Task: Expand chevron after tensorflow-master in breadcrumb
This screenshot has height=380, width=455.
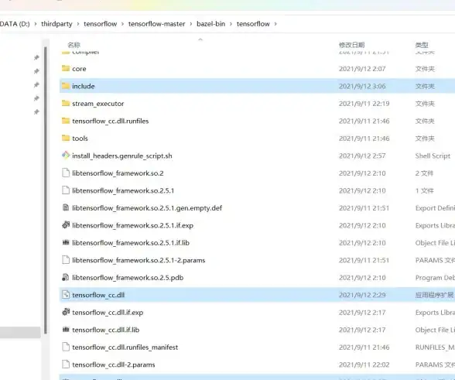Action: coord(191,24)
